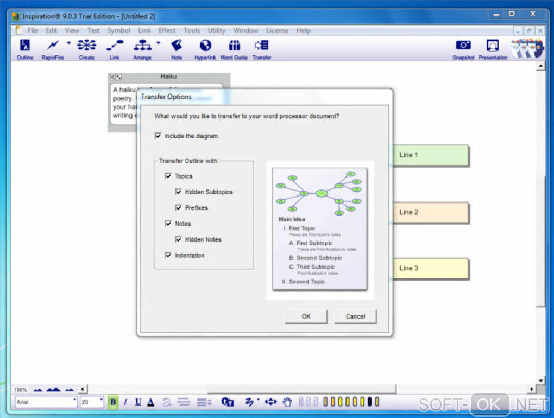Click the line thickness stepper icon
This screenshot has width=554, height=418.
pyautogui.click(x=204, y=402)
